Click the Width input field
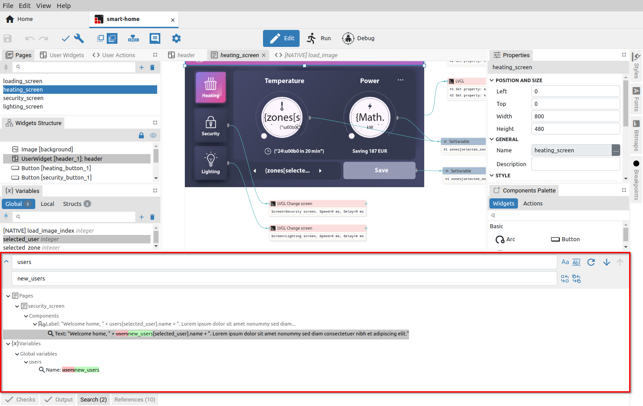The image size is (643, 406). [576, 116]
